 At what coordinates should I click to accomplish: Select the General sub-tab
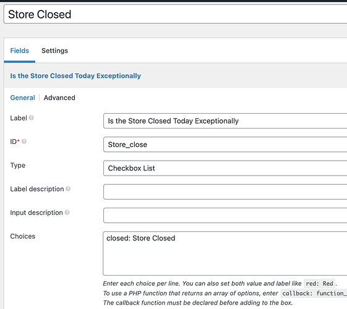pyautogui.click(x=22, y=98)
